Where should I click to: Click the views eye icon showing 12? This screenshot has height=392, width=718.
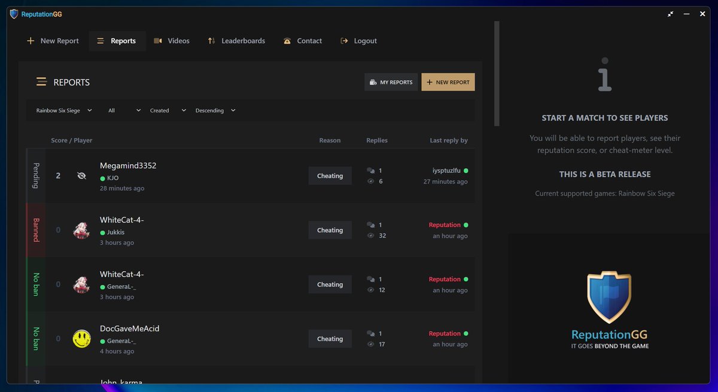pyautogui.click(x=370, y=290)
